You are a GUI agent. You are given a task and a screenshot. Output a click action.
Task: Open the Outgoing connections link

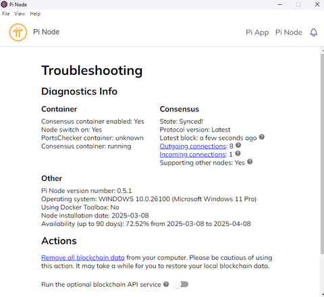[x=193, y=146]
